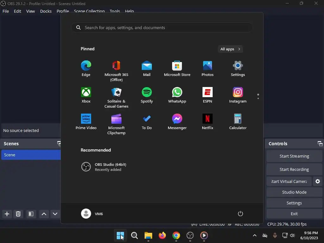Screen dimensions: 324x243
Task: Enable Studio Mode
Action: pyautogui.click(x=294, y=192)
